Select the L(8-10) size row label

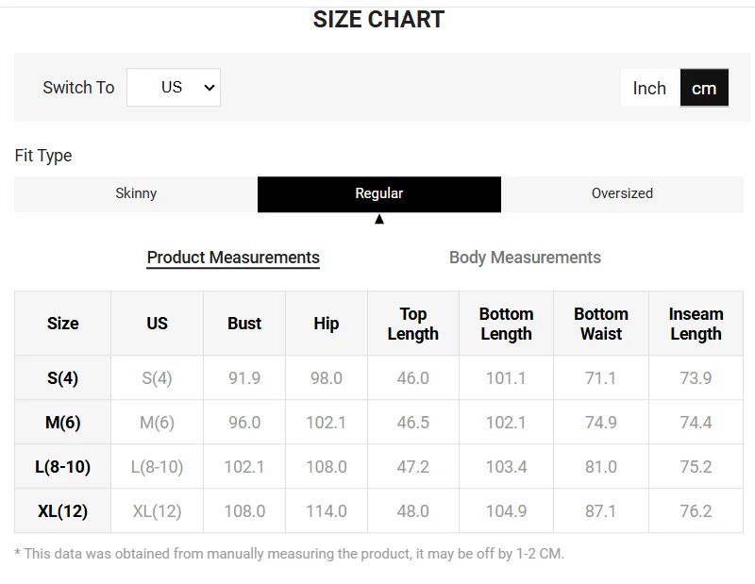point(63,467)
